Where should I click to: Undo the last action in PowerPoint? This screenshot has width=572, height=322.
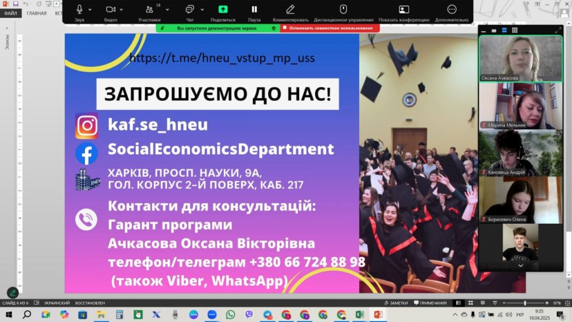[x=26, y=4]
